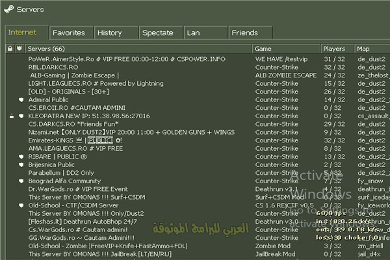This screenshot has height=260, width=390.
Task: Select the [OLD] - ORIGINALS - [30+] server
Action: pos(68,92)
